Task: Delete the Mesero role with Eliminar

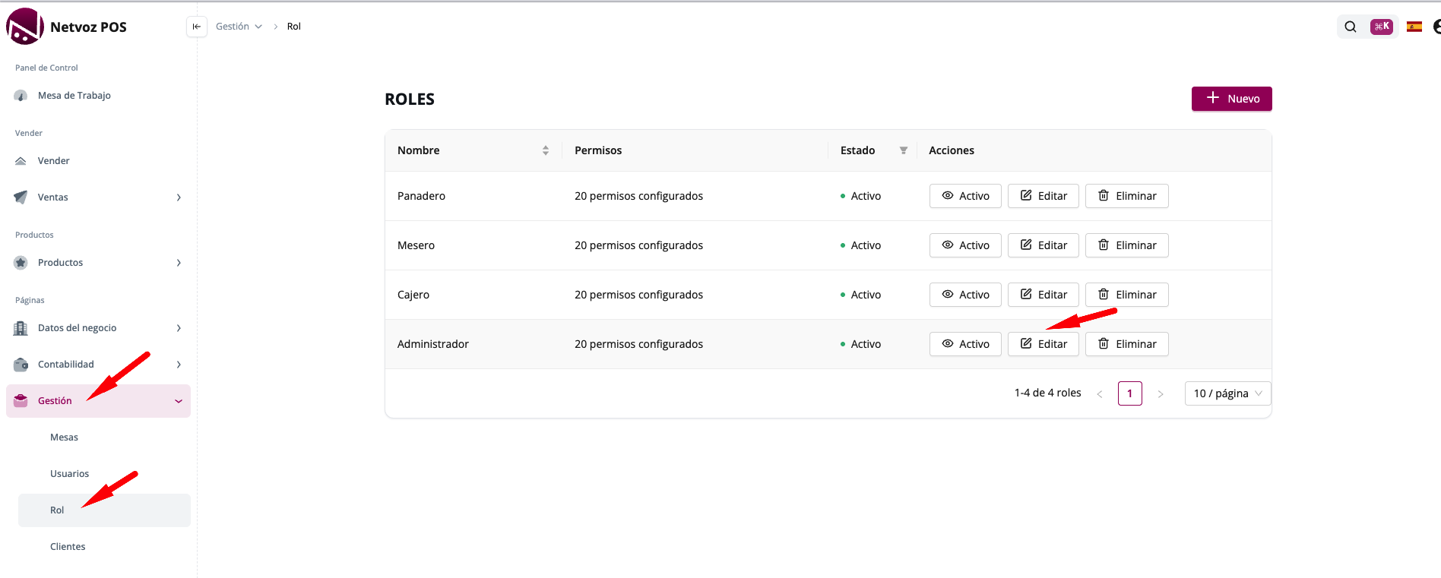Action: 1126,245
